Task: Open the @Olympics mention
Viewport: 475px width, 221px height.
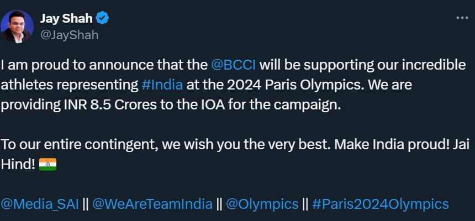Action: tap(262, 204)
